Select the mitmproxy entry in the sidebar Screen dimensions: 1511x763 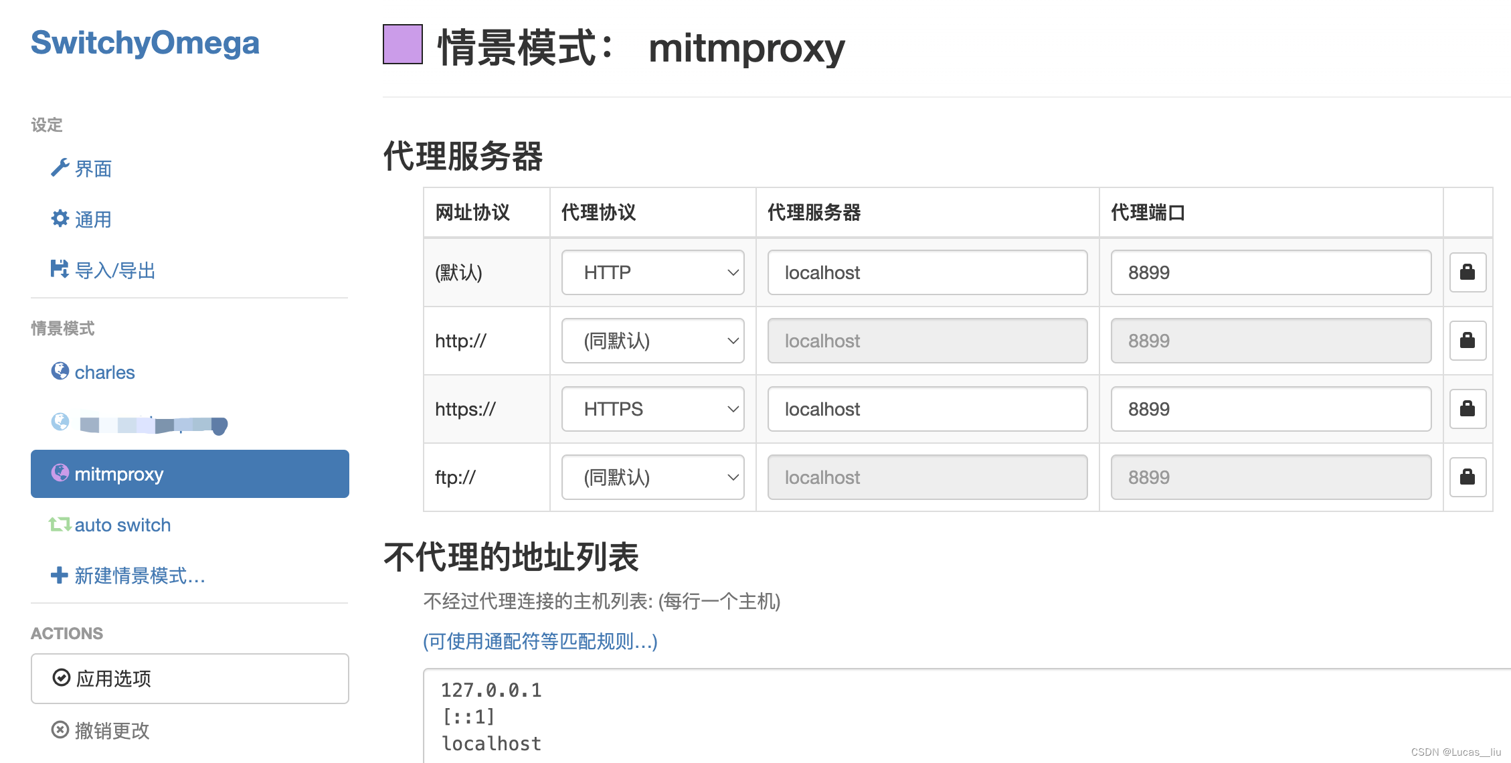(x=119, y=473)
